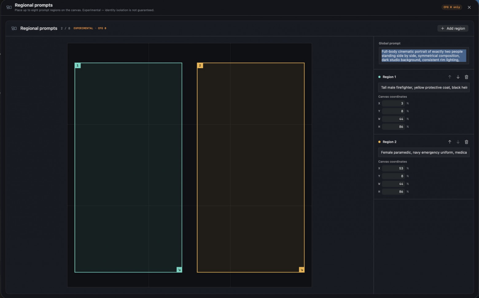Delete Region 2 via trash icon
479x298 pixels.
(466, 142)
